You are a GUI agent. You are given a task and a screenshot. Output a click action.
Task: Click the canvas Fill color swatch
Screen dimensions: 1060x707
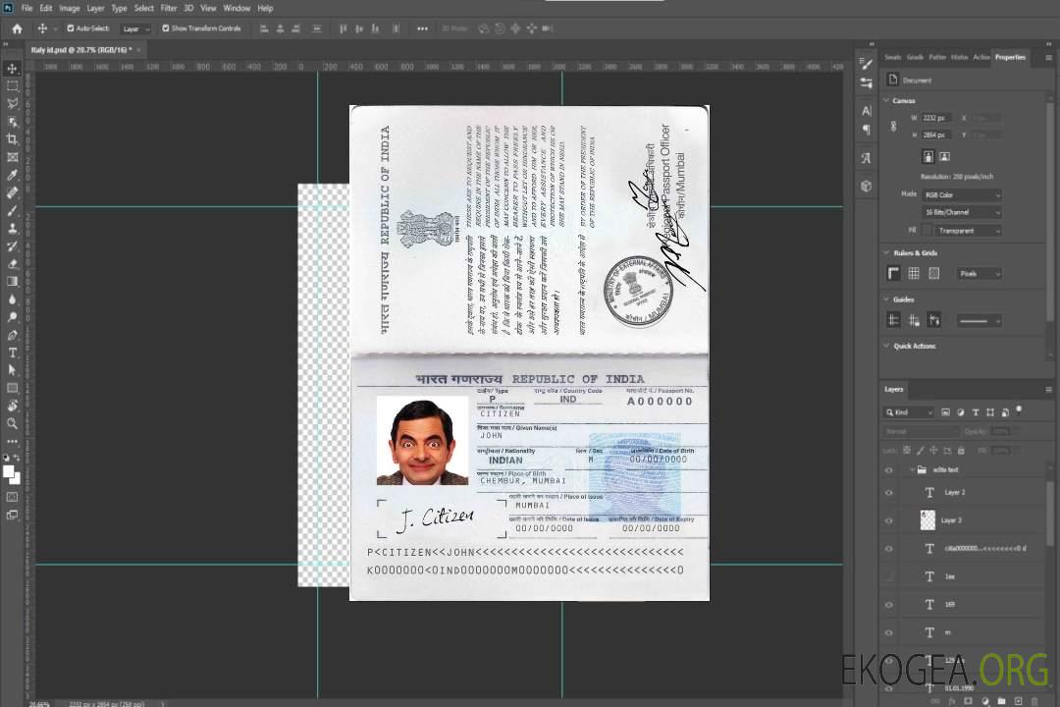tap(927, 231)
